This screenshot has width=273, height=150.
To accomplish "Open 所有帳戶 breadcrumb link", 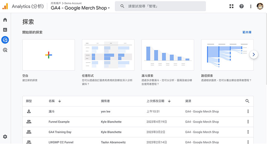I will tap(56, 3).
